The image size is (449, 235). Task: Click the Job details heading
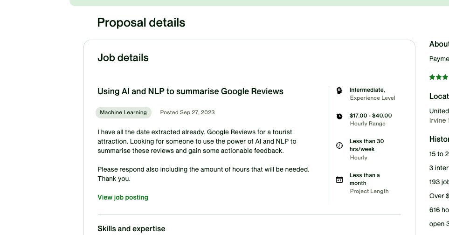pyautogui.click(x=123, y=58)
